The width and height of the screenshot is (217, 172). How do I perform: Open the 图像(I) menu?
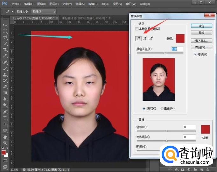pos(42,4)
